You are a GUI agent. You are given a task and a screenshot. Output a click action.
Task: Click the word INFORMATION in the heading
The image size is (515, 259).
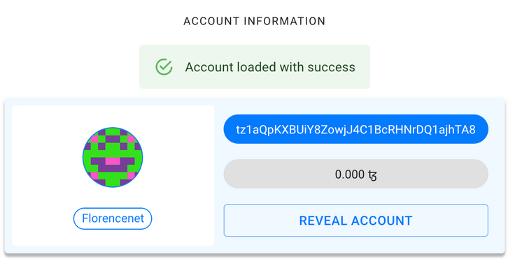pos(284,22)
